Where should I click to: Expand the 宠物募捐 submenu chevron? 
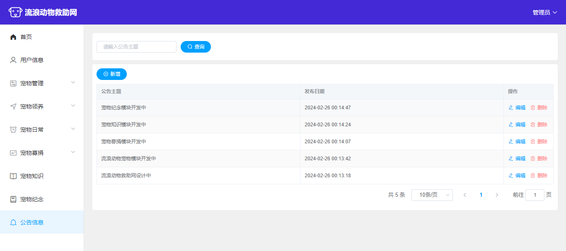73,152
